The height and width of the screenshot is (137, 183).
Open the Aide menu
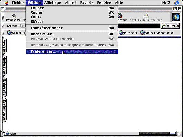click(119, 3)
